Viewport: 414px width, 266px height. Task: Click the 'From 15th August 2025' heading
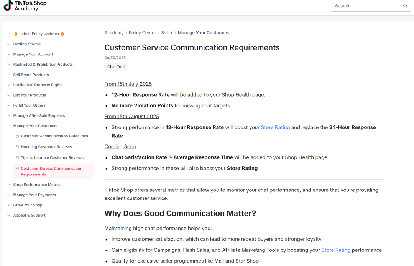pyautogui.click(x=131, y=117)
